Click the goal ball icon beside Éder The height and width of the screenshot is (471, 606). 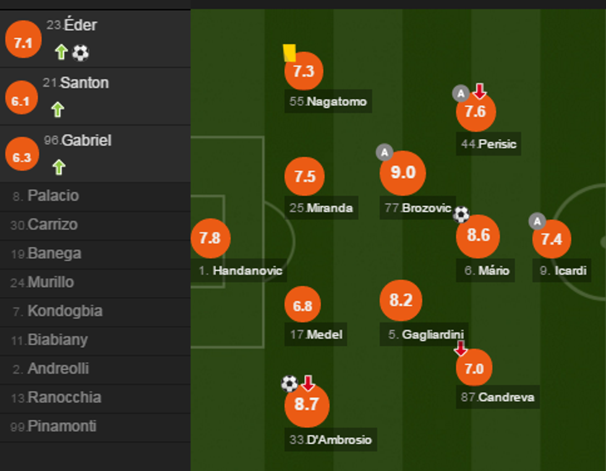click(80, 53)
